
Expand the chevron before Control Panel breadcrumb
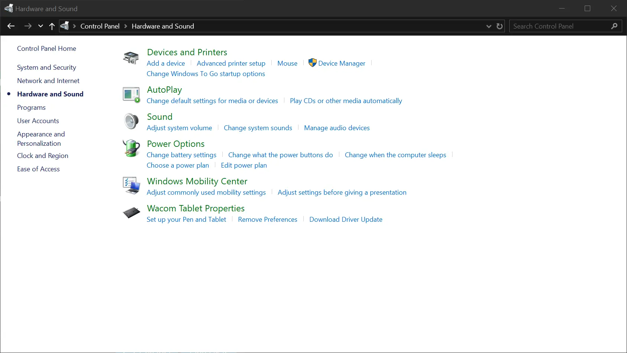(74, 26)
